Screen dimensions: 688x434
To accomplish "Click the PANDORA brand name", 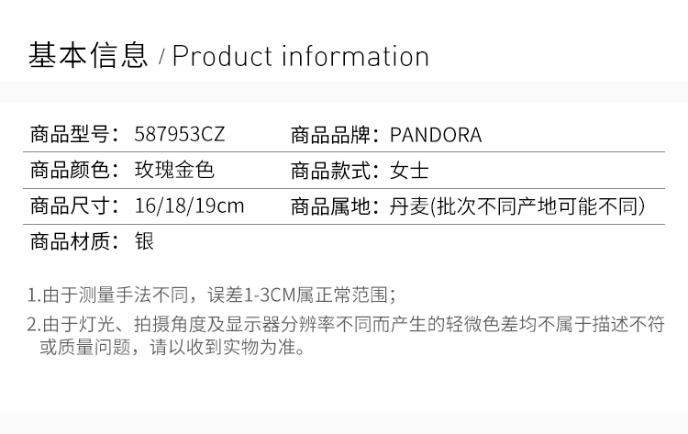I will (x=436, y=136).
